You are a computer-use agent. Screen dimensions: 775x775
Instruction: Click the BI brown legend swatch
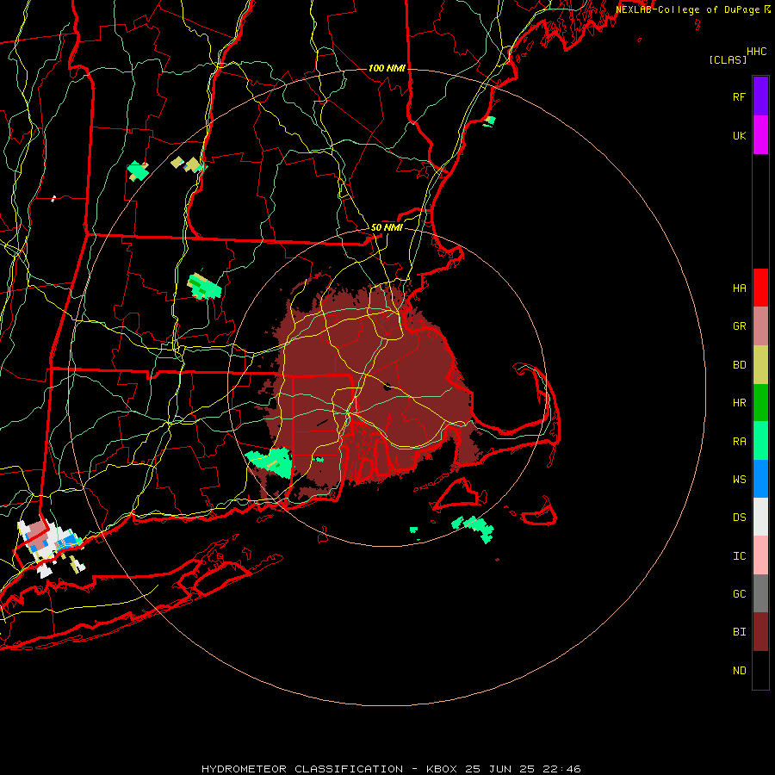760,632
